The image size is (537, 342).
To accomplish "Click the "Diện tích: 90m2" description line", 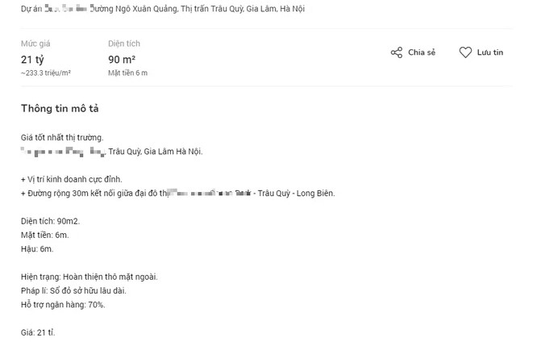I will (x=51, y=220).
